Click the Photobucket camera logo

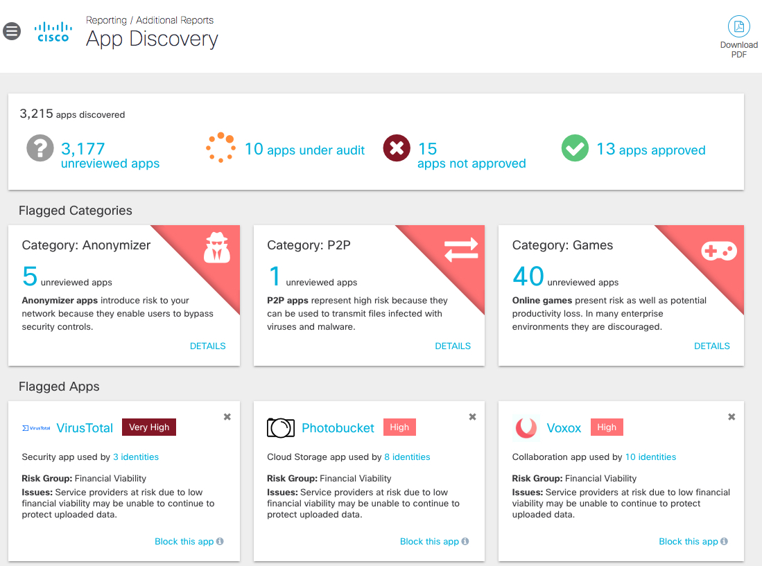point(281,427)
